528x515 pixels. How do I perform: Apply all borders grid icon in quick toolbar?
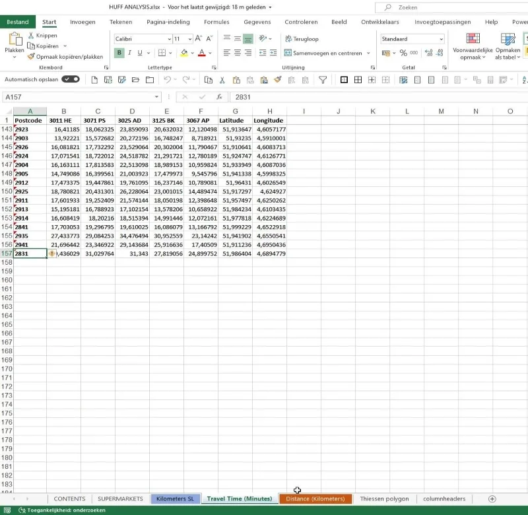(358, 80)
